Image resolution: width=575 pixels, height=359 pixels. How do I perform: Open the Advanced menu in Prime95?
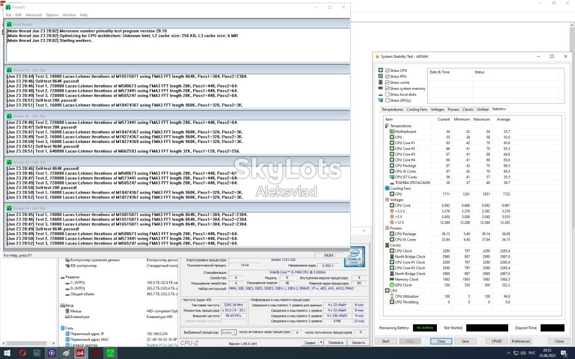33,15
